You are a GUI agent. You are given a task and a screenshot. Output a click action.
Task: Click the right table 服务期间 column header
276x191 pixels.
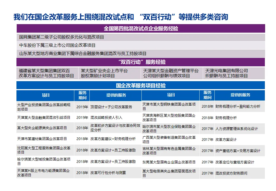click(207, 95)
